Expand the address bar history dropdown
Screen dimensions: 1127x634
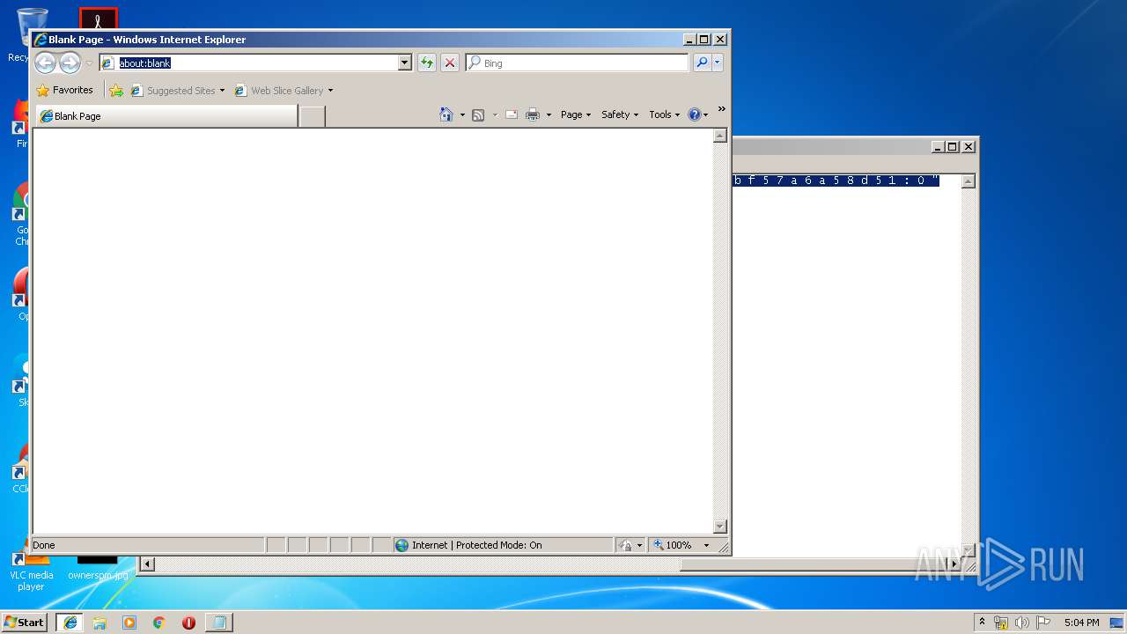405,63
